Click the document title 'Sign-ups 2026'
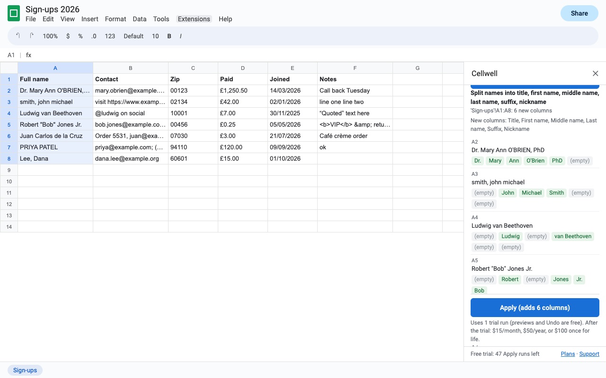The height and width of the screenshot is (378, 606). coord(53,9)
